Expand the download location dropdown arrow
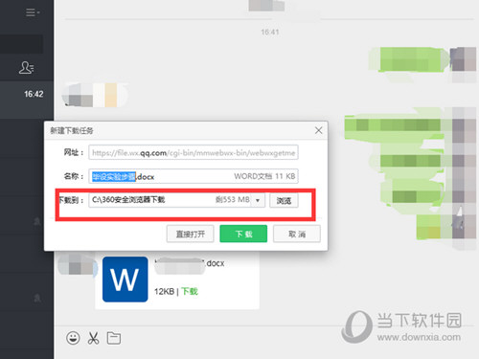 pyautogui.click(x=258, y=200)
